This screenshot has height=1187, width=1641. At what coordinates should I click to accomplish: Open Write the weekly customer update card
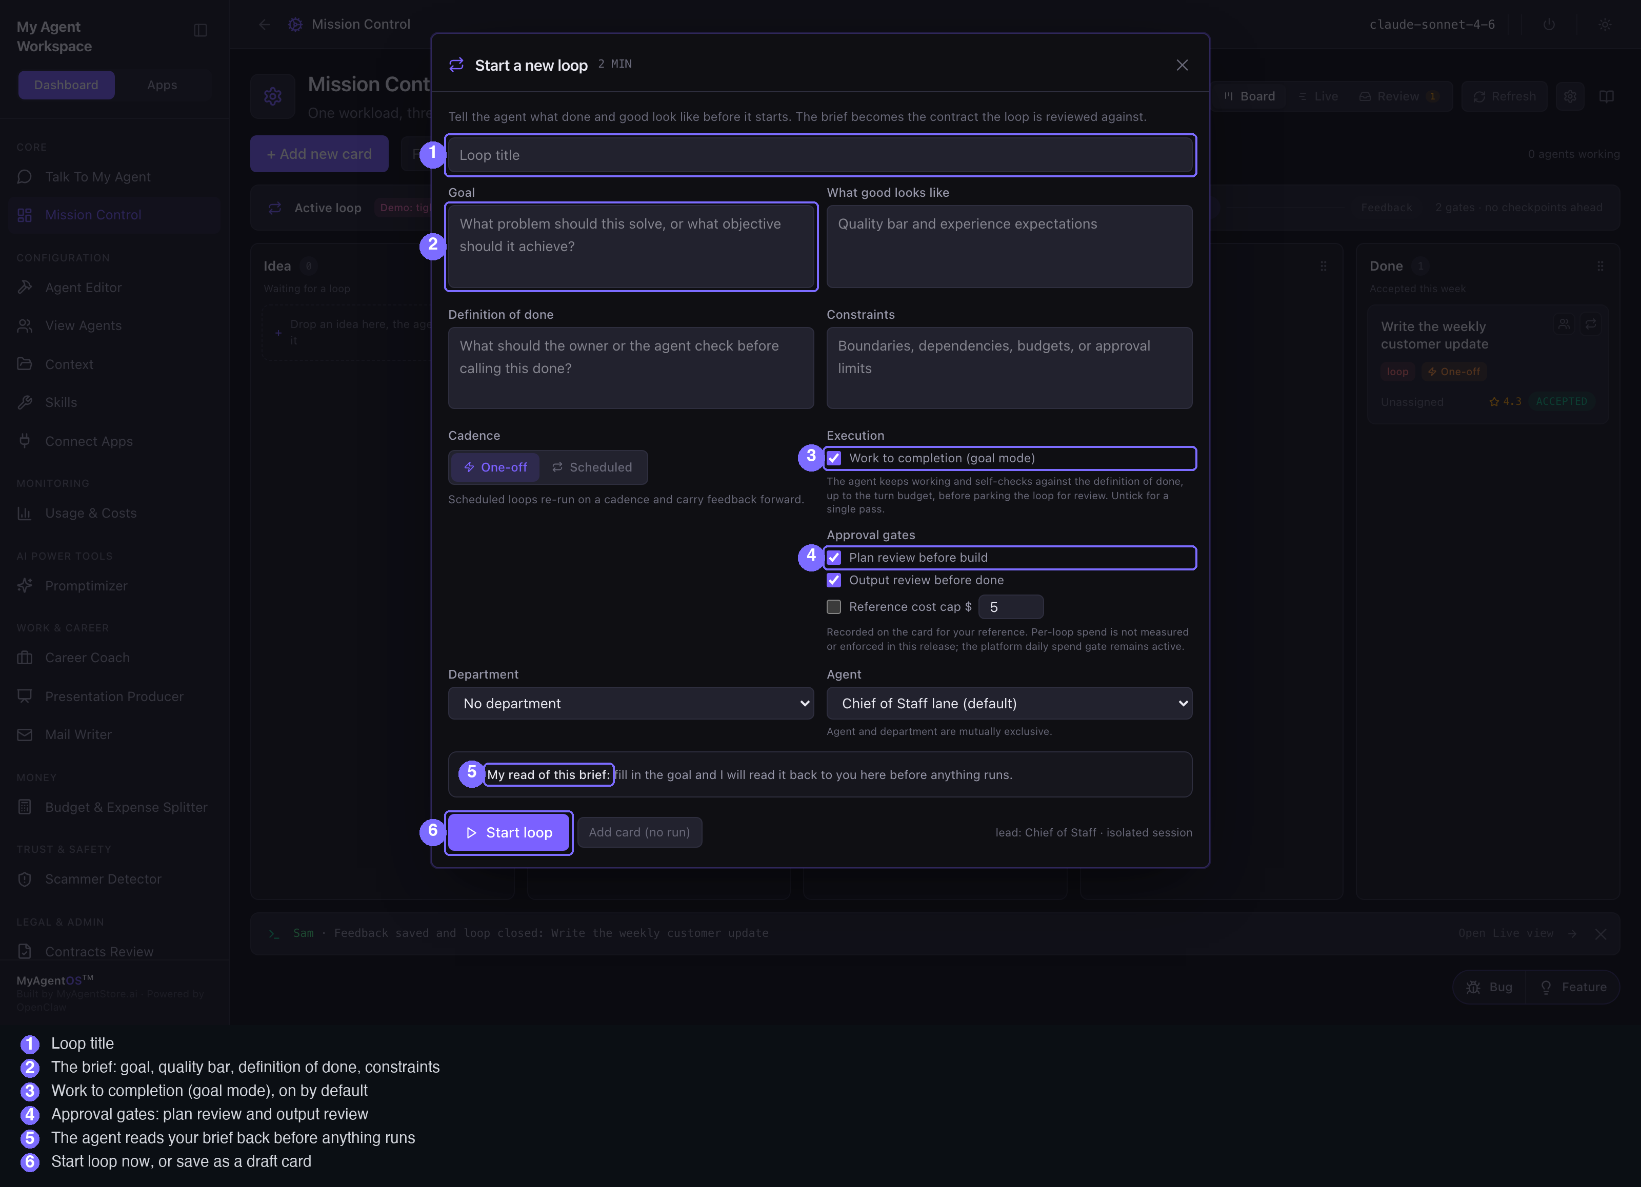click(1488, 365)
